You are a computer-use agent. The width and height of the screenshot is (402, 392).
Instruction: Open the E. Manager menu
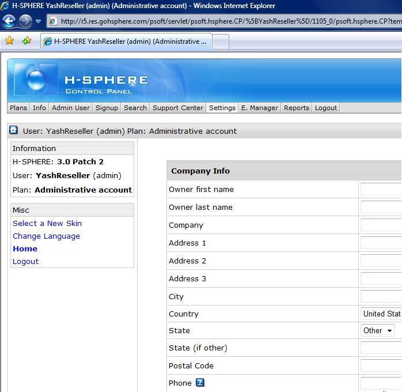click(x=259, y=108)
